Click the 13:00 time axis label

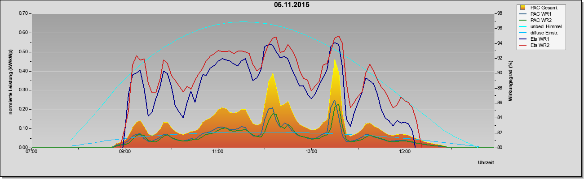[x=311, y=152]
